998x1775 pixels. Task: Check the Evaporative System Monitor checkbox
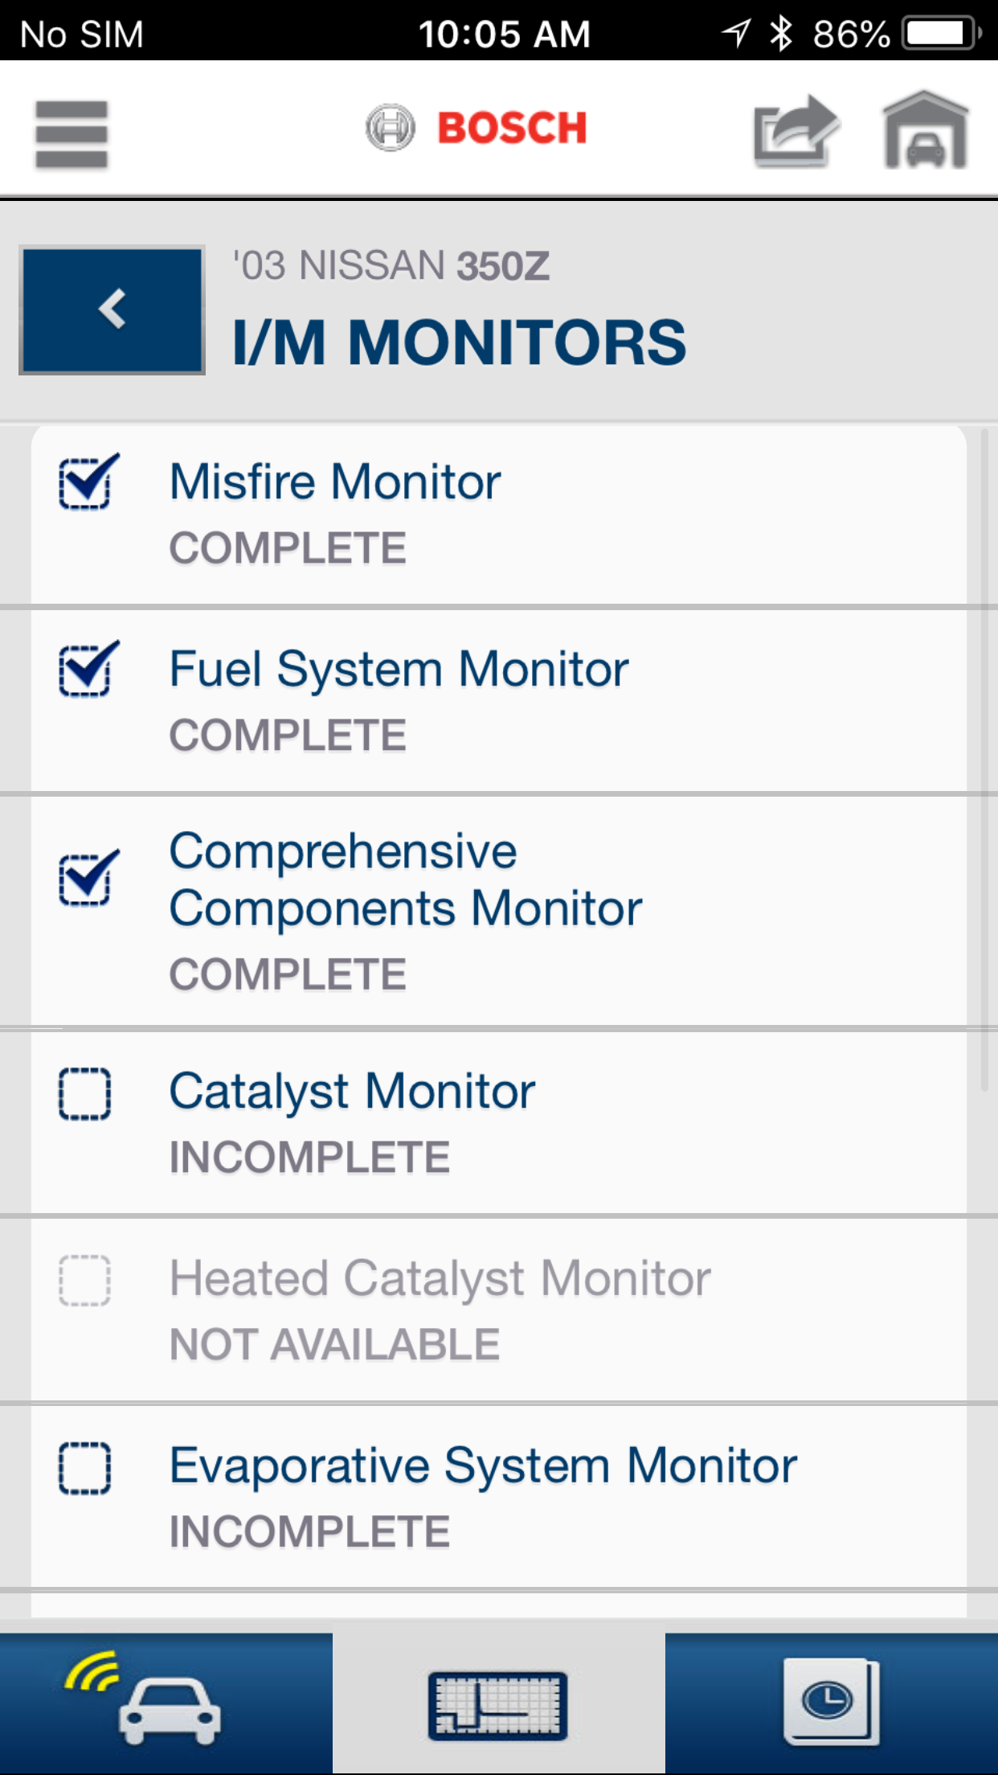click(85, 1468)
